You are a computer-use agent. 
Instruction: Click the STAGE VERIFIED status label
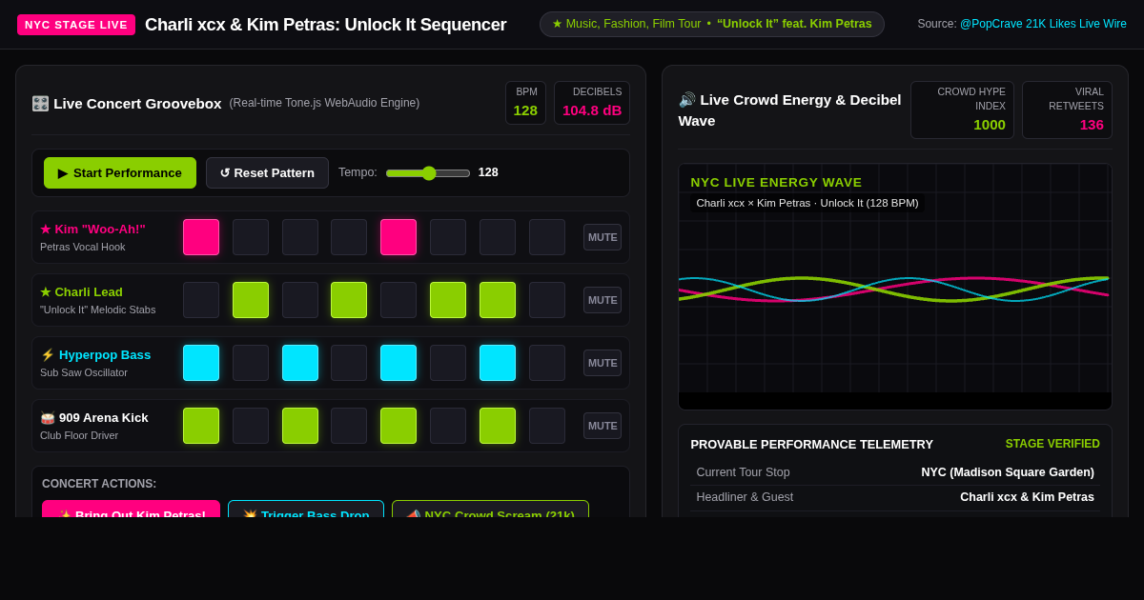1052,444
